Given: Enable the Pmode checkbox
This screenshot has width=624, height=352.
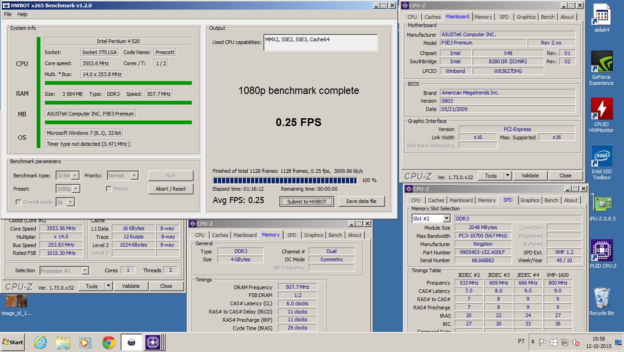Looking at the screenshot, I should 109,189.
